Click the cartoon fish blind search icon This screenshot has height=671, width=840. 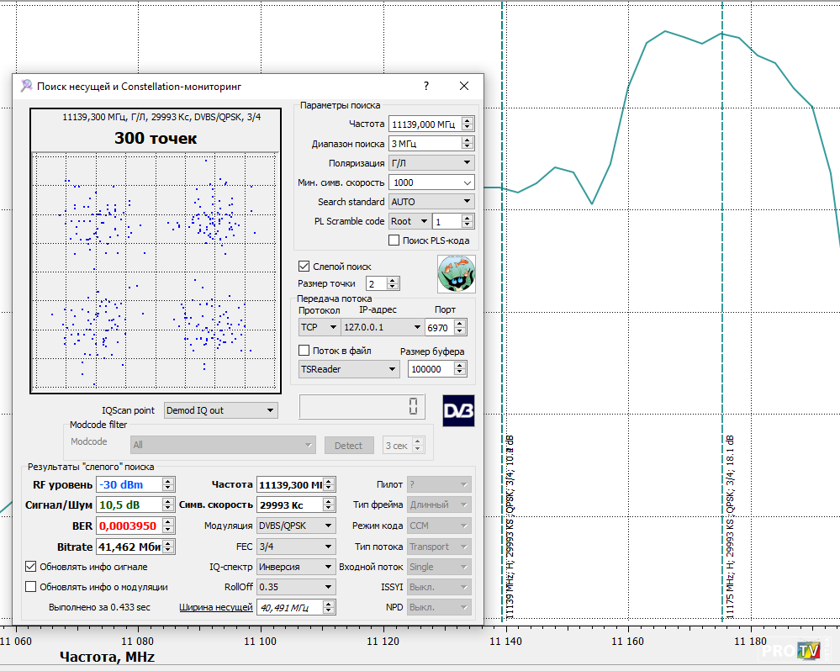click(456, 274)
